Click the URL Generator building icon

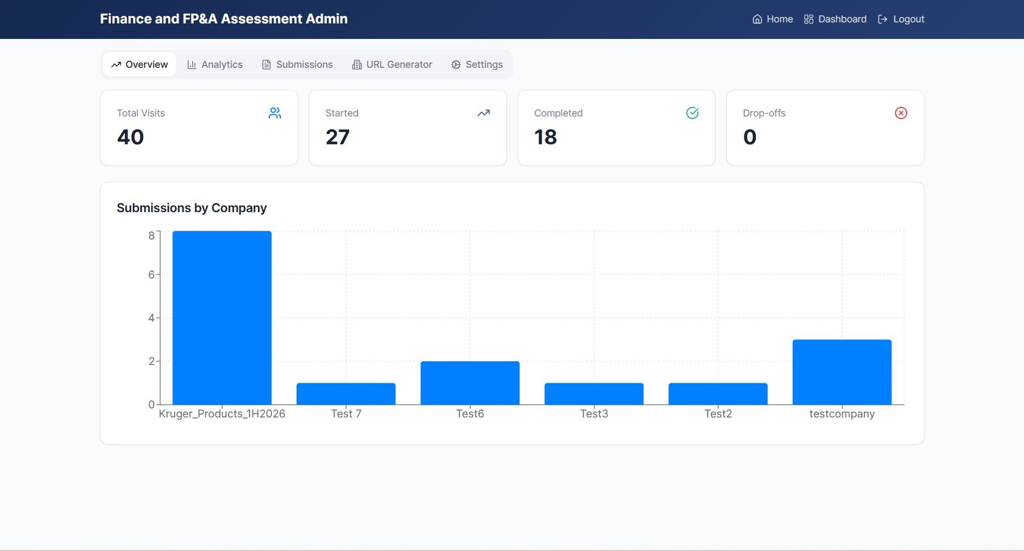(x=356, y=65)
